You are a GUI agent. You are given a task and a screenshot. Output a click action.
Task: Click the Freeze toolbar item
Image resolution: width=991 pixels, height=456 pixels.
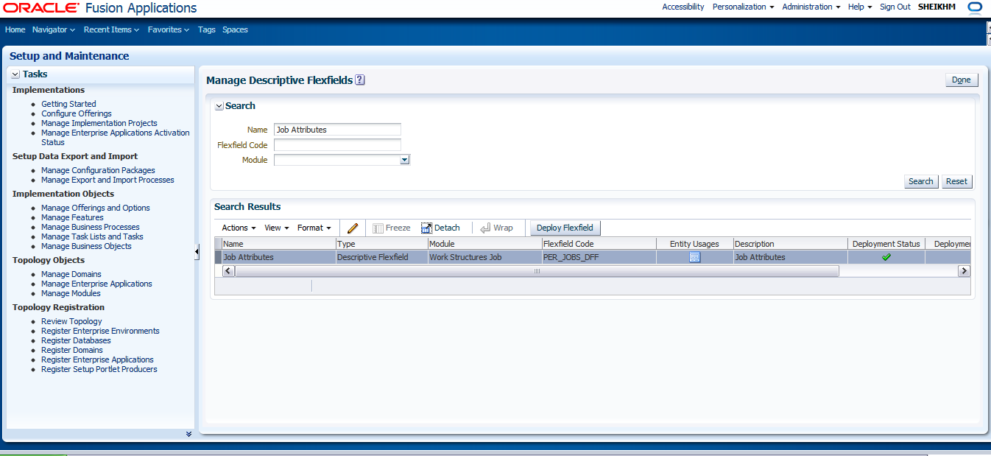tap(391, 228)
